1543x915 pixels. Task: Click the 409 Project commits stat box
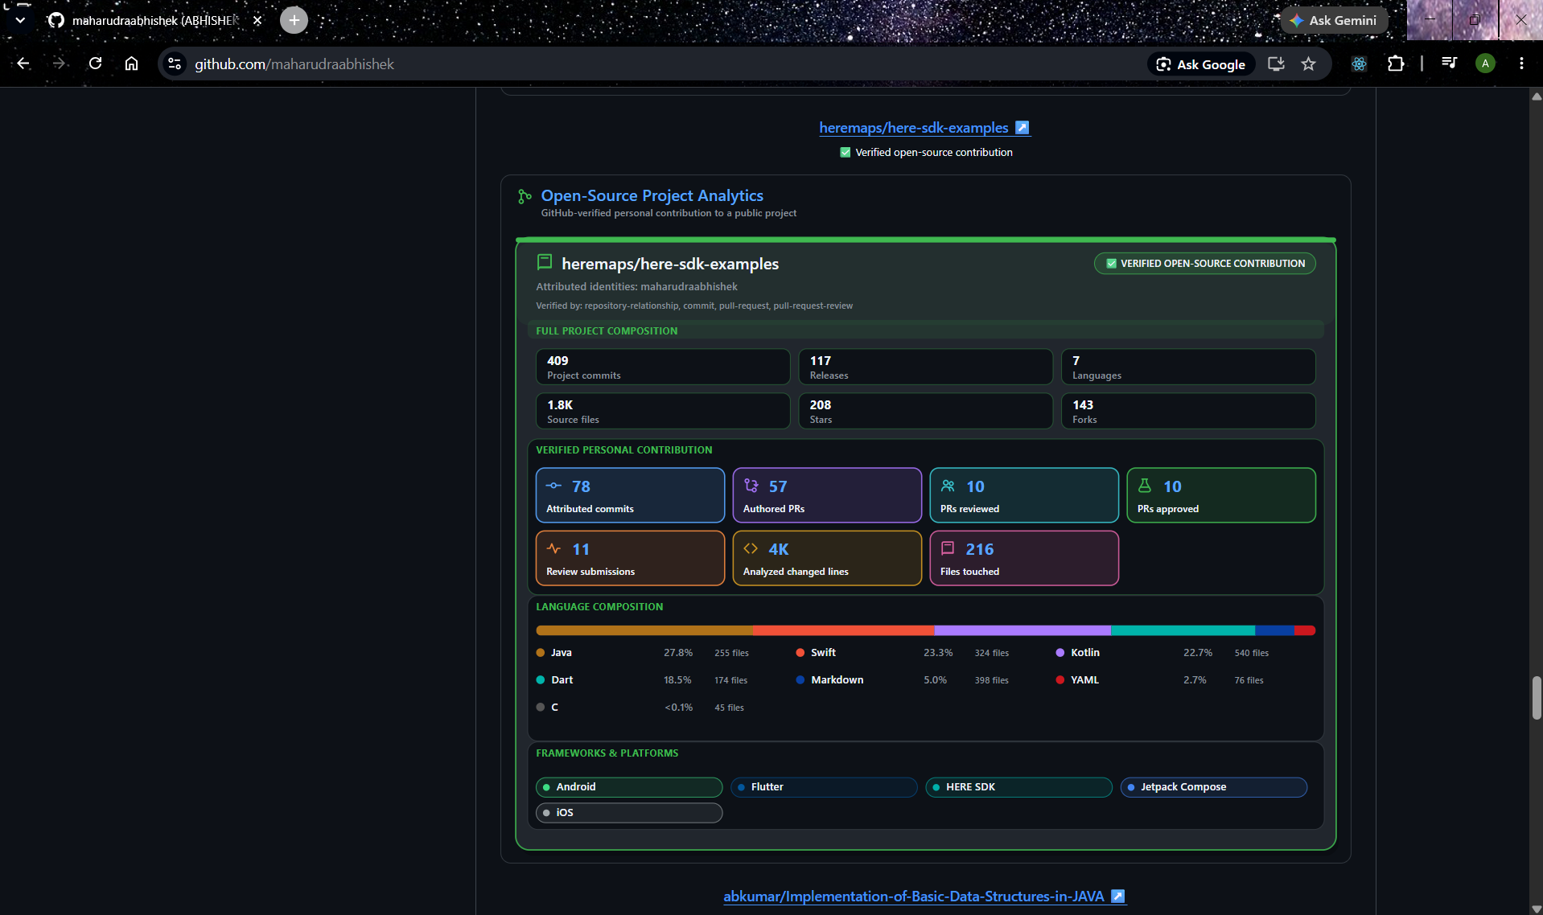(663, 367)
